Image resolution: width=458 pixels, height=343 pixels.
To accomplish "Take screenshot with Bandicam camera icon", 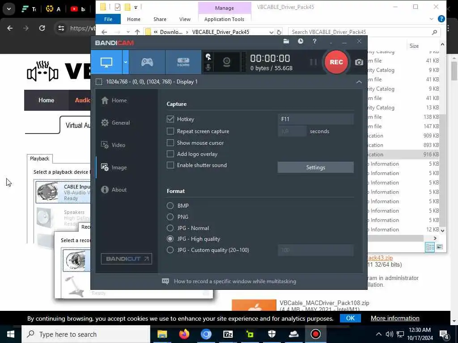I will (x=359, y=62).
